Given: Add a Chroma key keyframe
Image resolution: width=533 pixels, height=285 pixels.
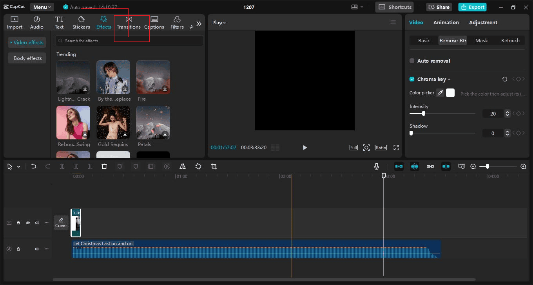Looking at the screenshot, I should 518,79.
